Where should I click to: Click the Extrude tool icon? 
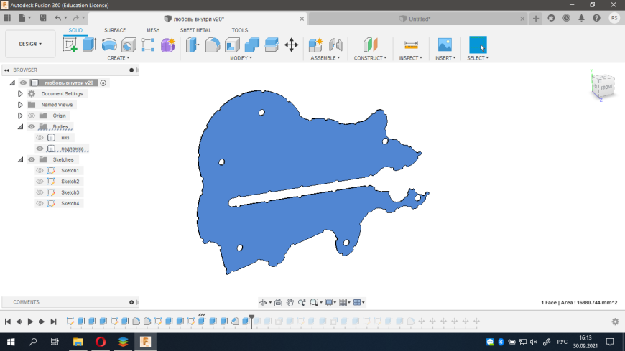click(x=89, y=45)
